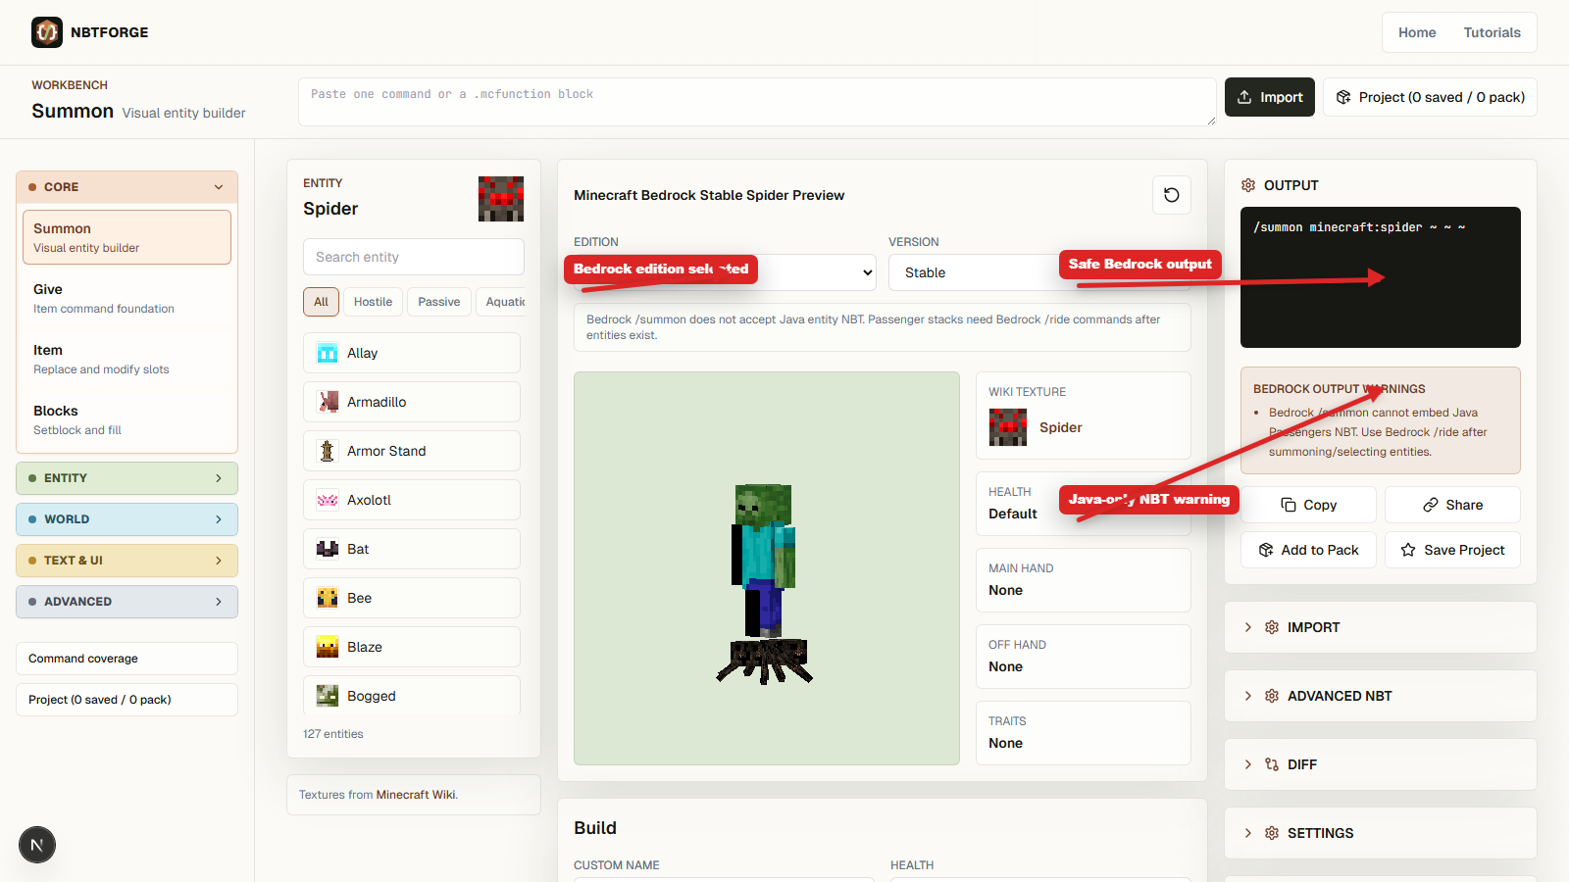Viewport: 1569px width, 882px height.
Task: Open the Give command tool
Action: pos(127,298)
